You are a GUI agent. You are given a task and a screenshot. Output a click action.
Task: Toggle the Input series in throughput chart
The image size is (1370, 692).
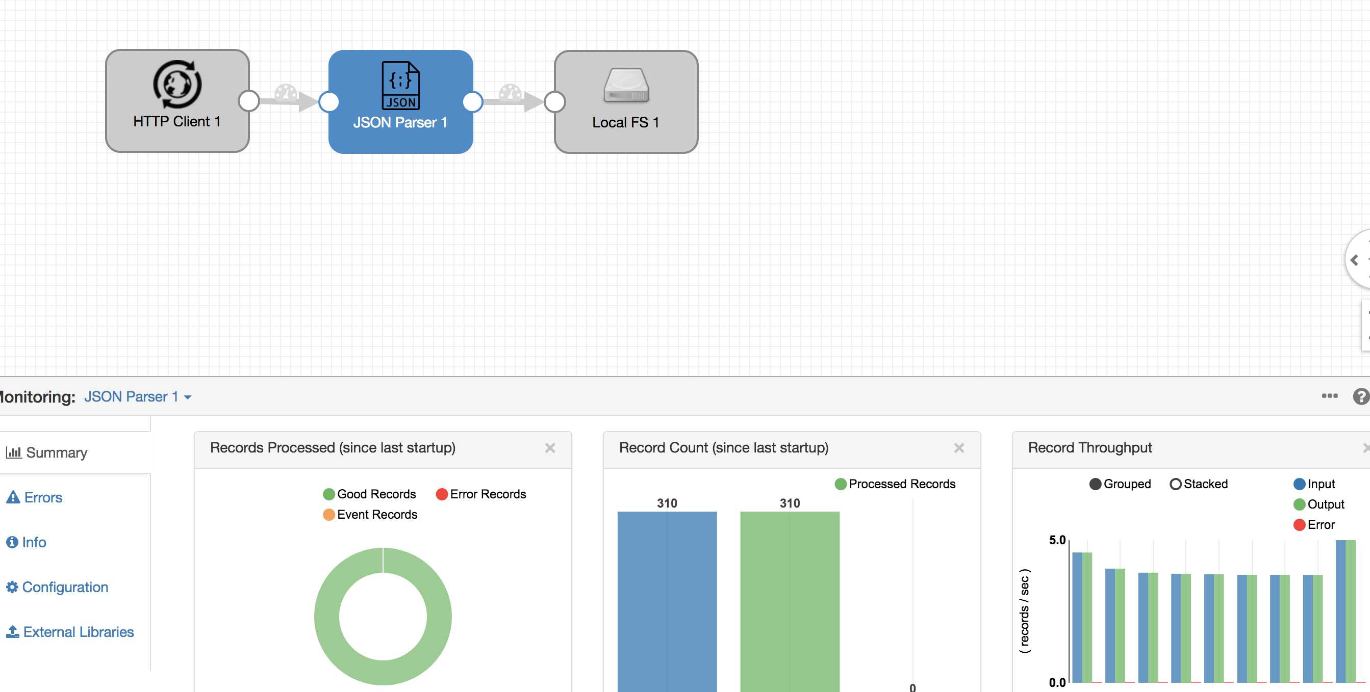pos(1314,484)
